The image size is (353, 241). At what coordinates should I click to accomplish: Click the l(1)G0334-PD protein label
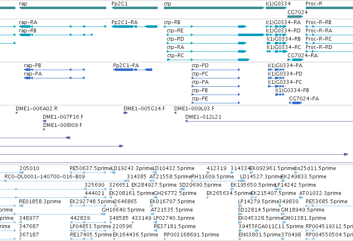click(285, 74)
